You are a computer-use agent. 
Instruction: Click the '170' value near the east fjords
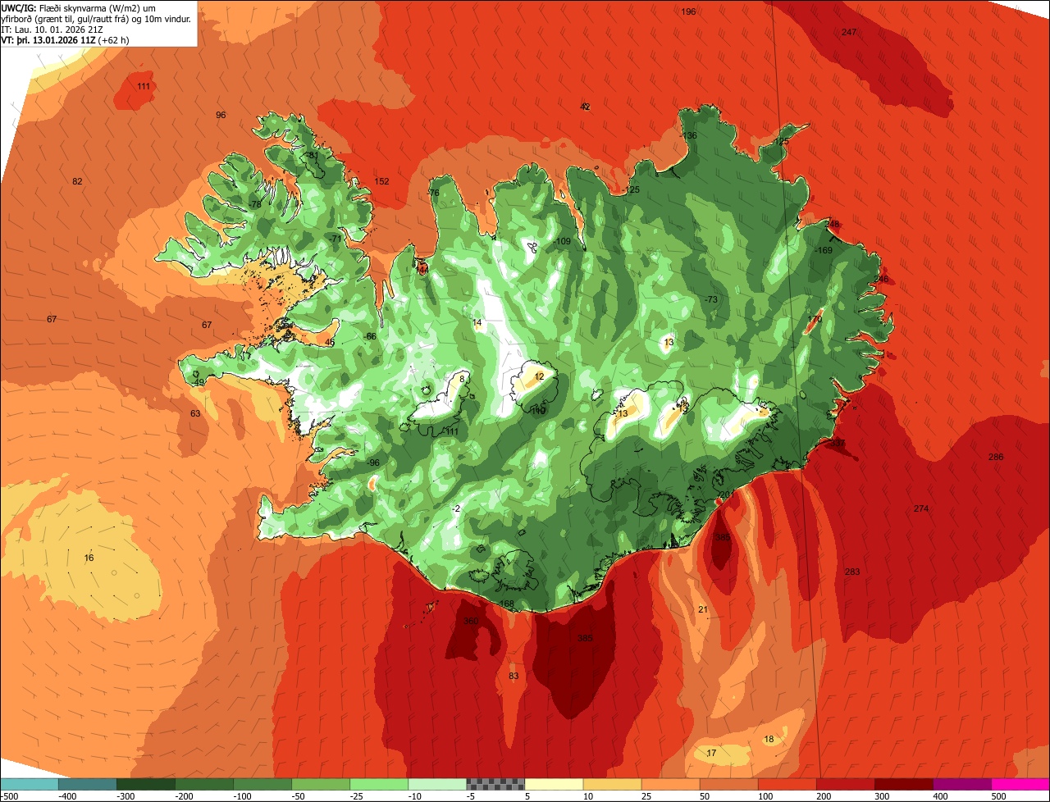click(x=815, y=319)
